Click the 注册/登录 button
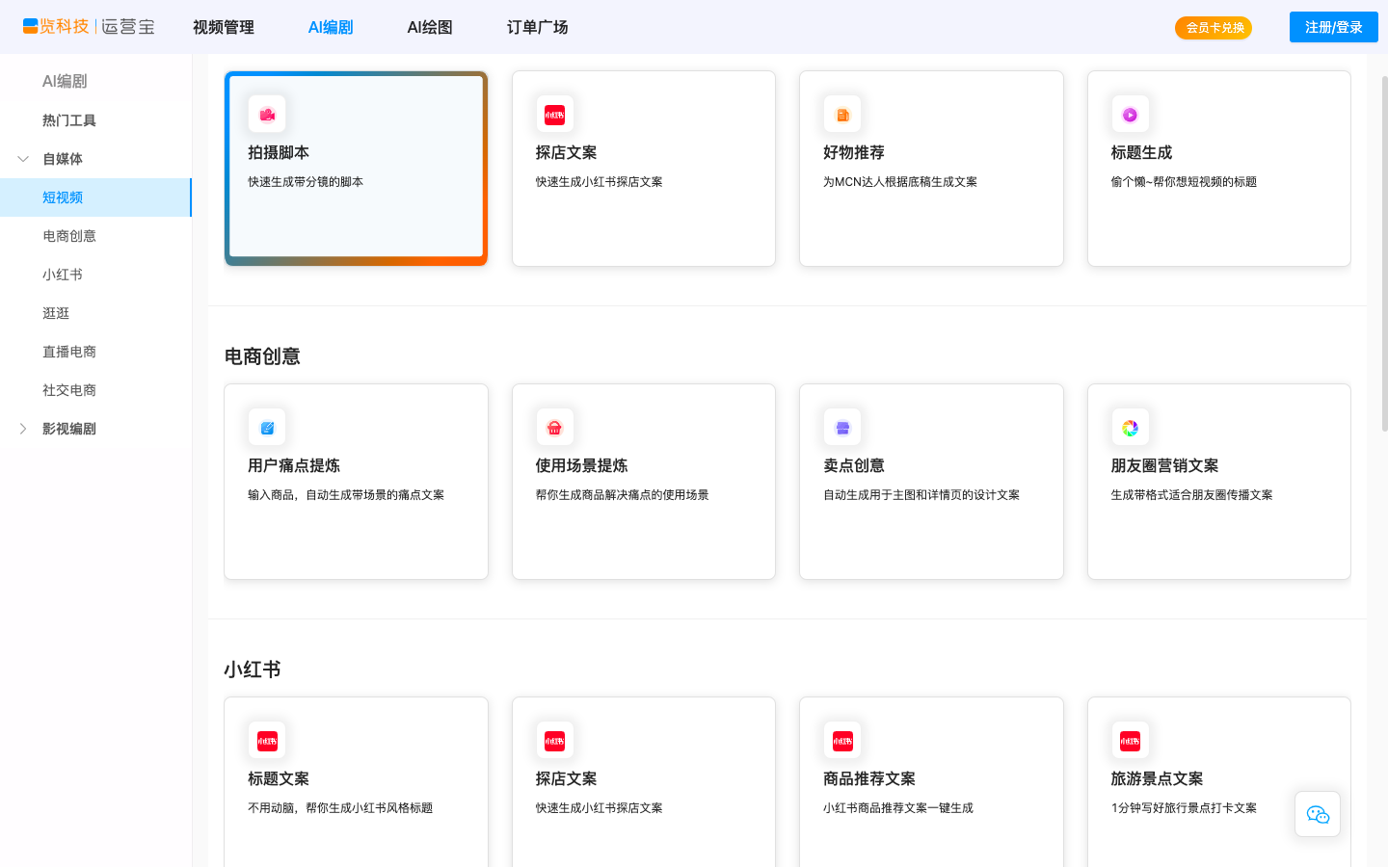 (1333, 27)
